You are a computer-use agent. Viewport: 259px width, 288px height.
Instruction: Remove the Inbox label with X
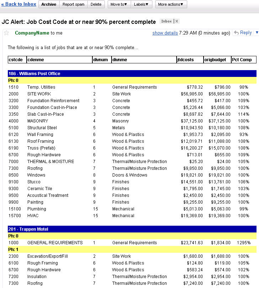pos(177,21)
